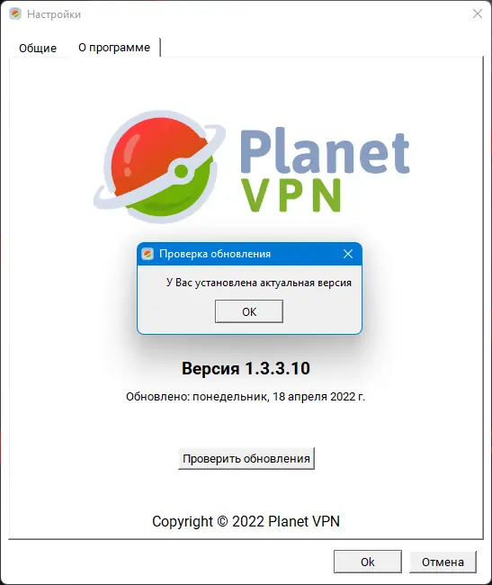This screenshot has height=585, width=492.
Task: Click the Версия 1.3.3.10 text
Action: pos(246,369)
